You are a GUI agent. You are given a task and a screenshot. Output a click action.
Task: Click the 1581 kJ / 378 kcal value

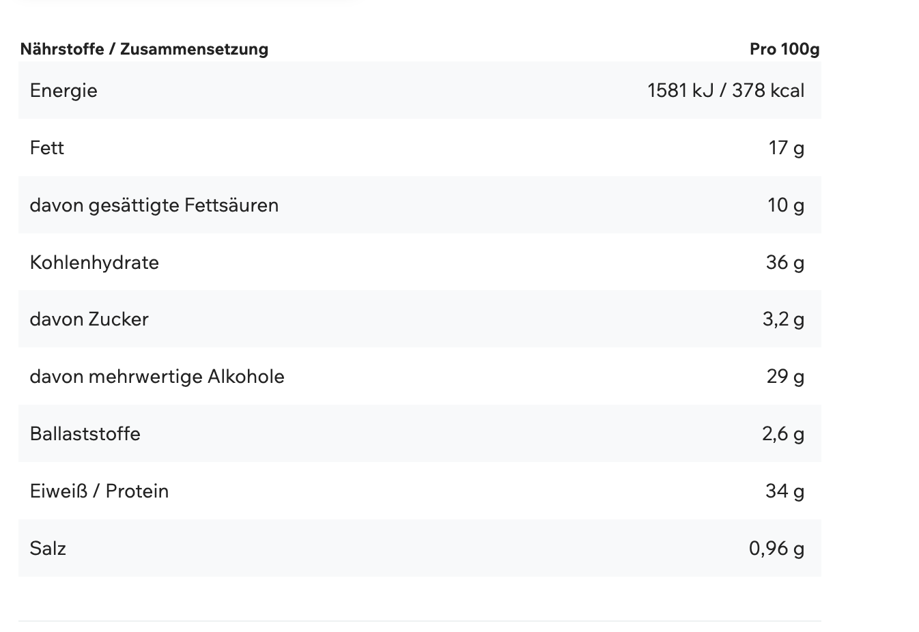(725, 91)
